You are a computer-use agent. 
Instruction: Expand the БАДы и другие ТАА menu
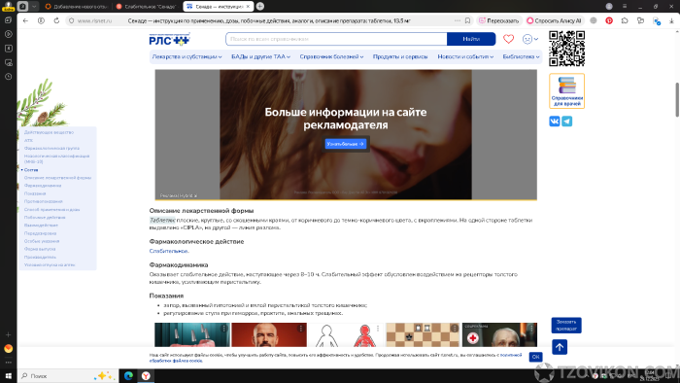click(260, 56)
